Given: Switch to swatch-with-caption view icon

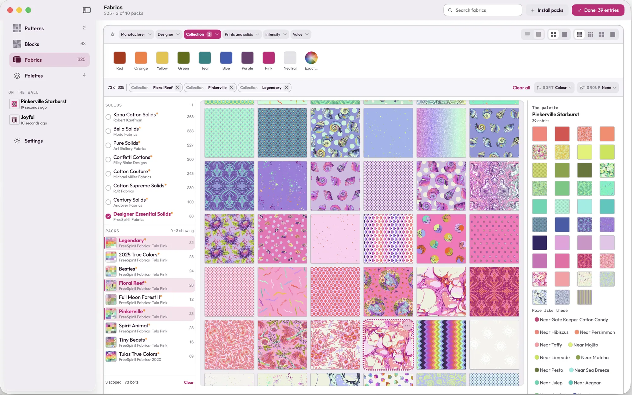Looking at the screenshot, I should pos(527,34).
